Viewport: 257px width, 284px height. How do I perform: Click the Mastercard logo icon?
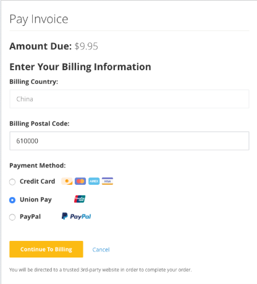80,181
